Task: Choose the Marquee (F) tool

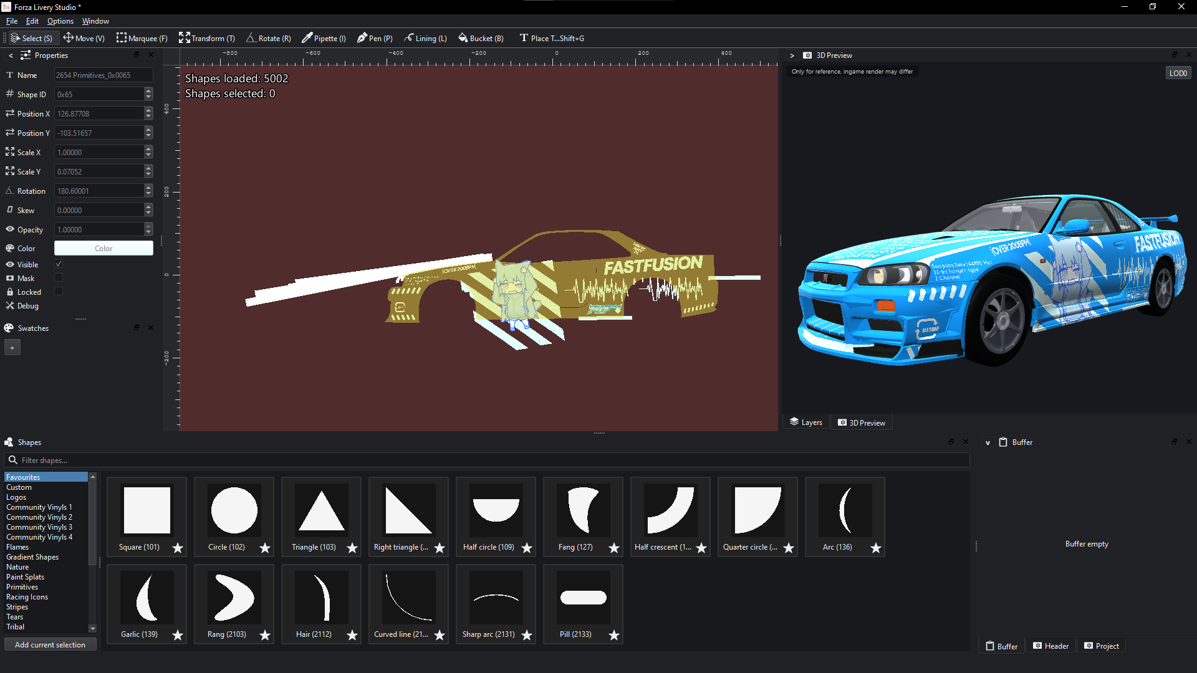Action: [142, 38]
